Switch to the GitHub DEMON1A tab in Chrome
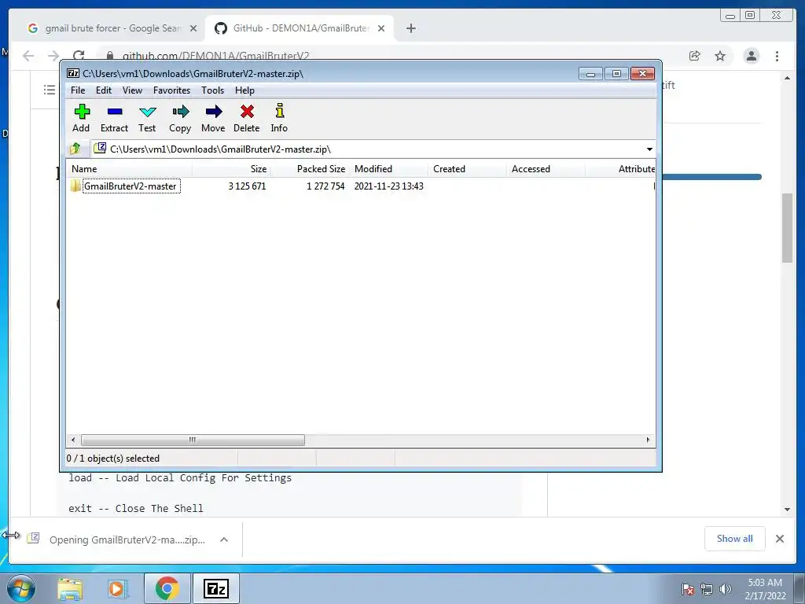Viewport: 805px width, 604px height. pyautogui.click(x=300, y=28)
